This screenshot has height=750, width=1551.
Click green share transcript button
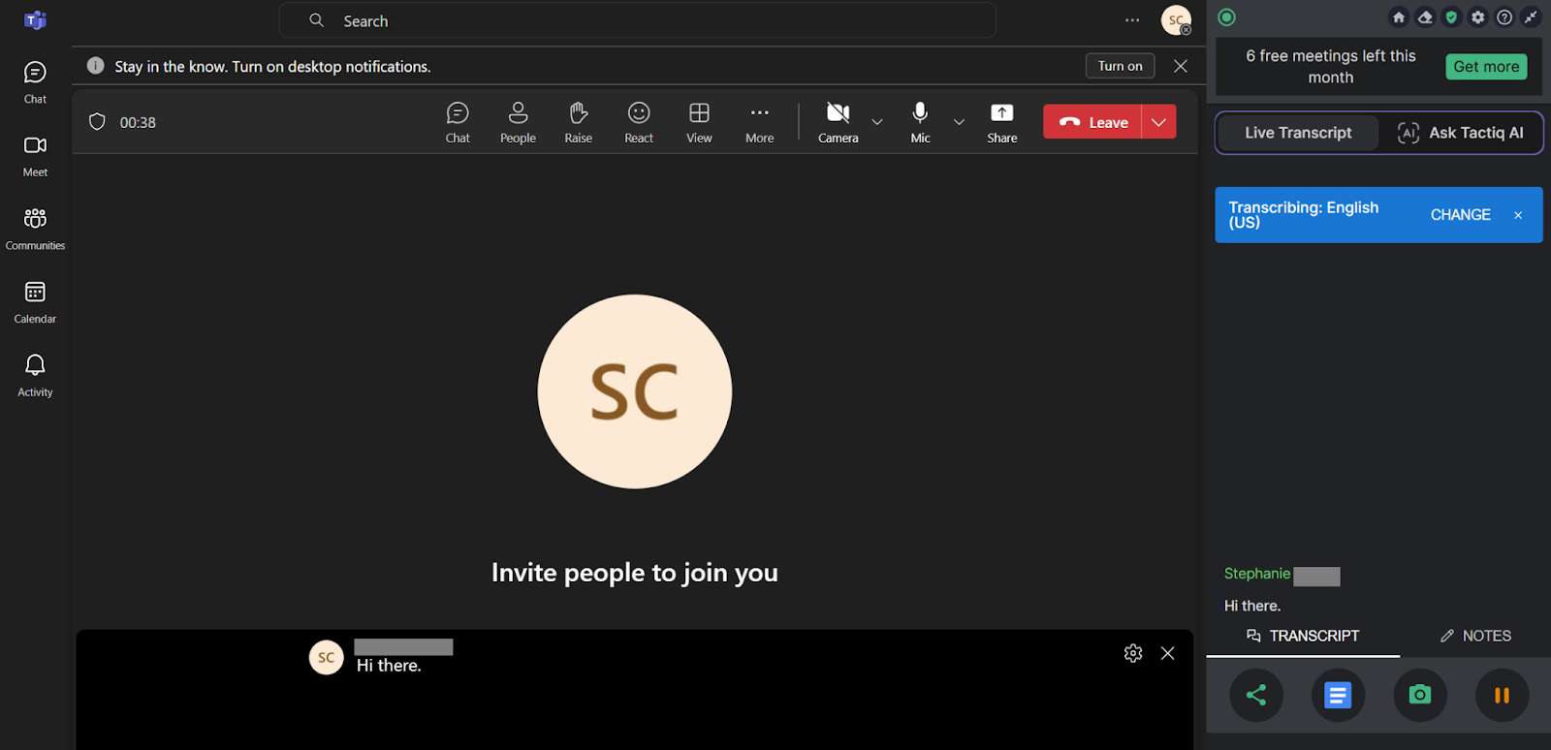click(1256, 695)
